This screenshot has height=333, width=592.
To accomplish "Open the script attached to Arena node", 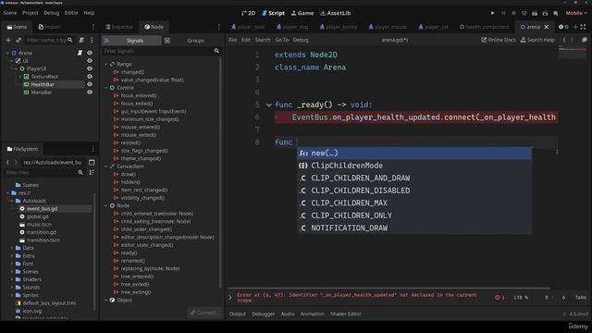I will (x=80, y=53).
